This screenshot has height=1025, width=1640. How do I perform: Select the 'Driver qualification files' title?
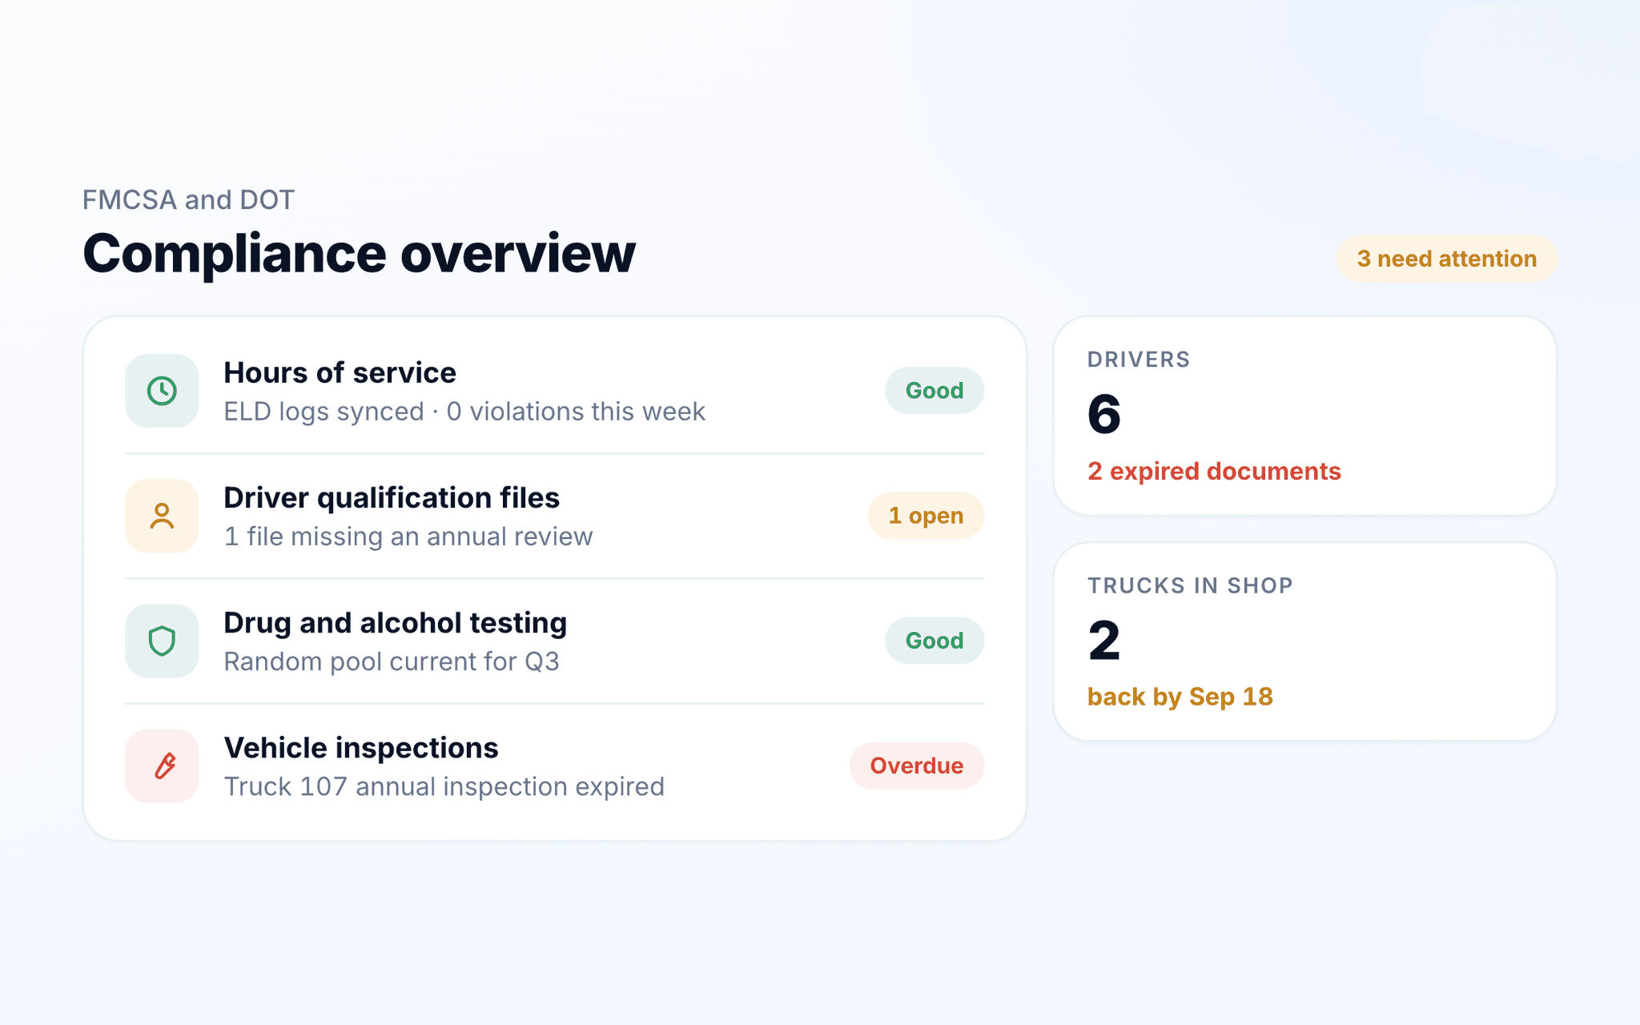[x=392, y=497]
